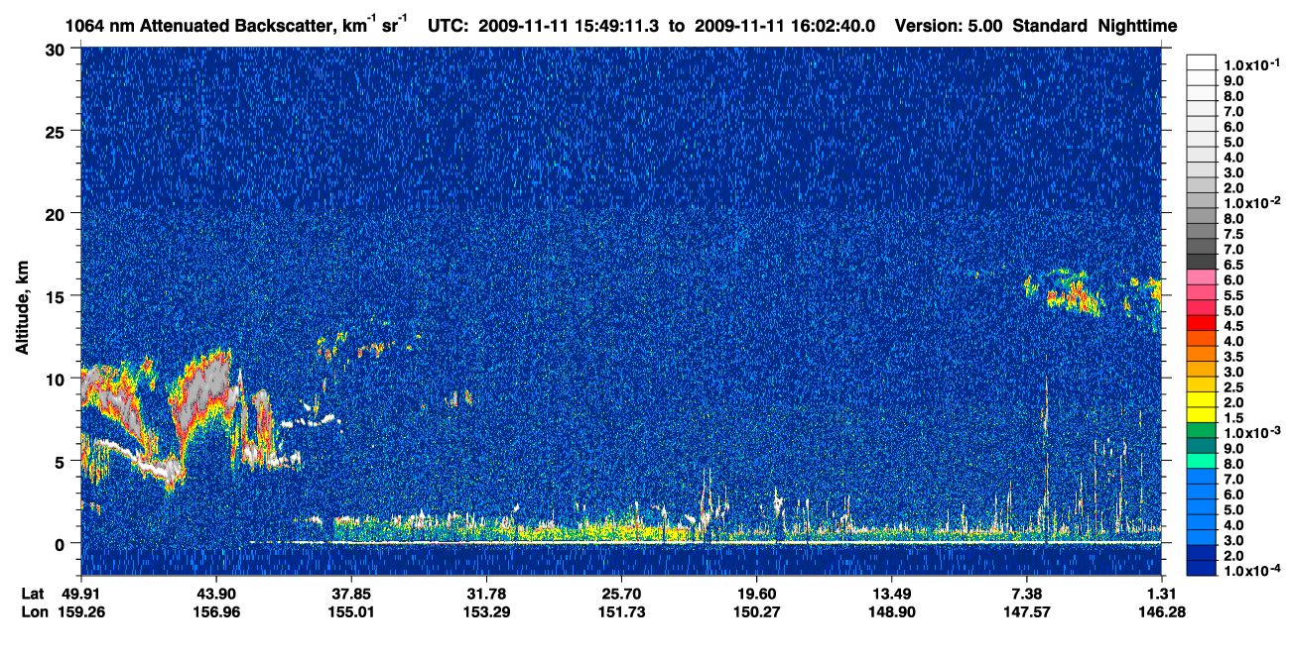Click the darkest gray swatch in the colorbar

(x=1202, y=262)
